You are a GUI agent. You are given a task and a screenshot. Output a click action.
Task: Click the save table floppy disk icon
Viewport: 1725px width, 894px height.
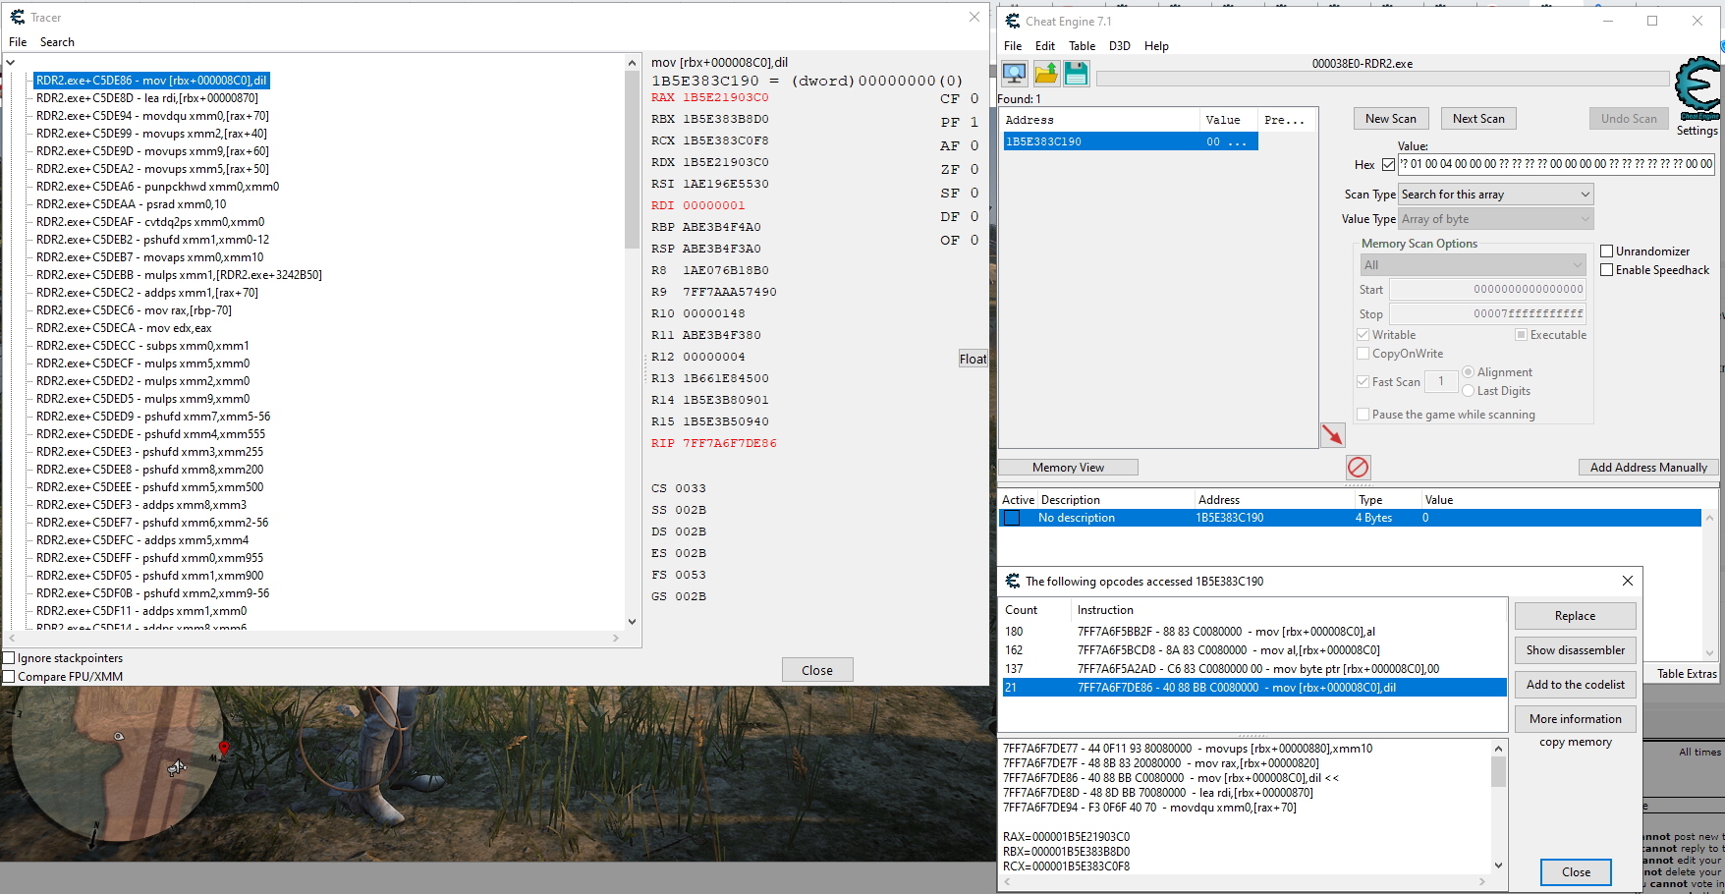click(x=1076, y=73)
